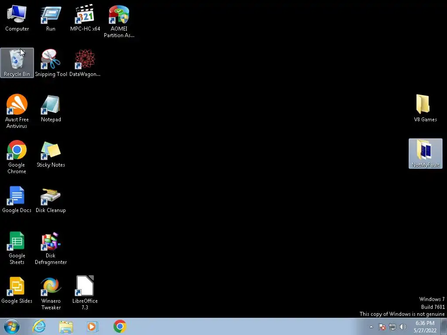This screenshot has width=447, height=335.
Task: Select the MPC-HC x64 shortcut
Action: click(85, 18)
